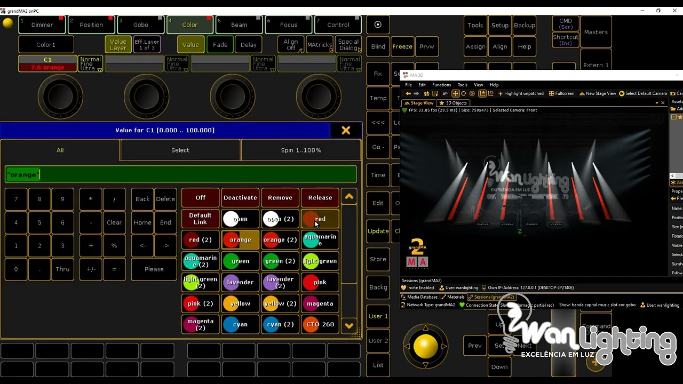Click the first encoder knob under C1
The height and width of the screenshot is (384, 683).
(60, 97)
